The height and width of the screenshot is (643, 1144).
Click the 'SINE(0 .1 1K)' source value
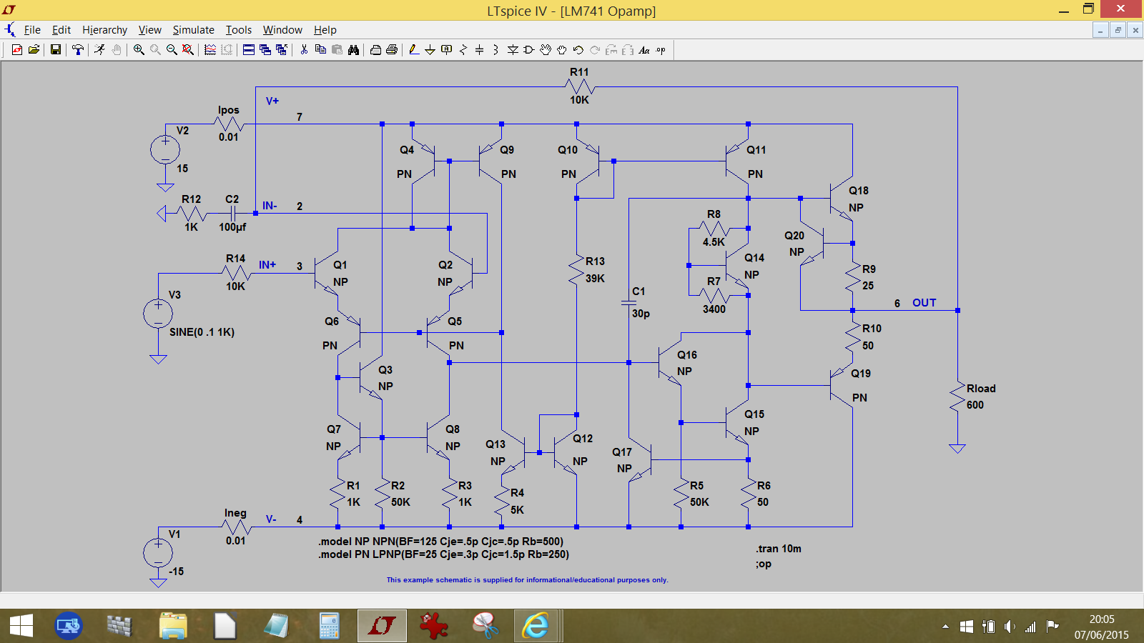tap(202, 332)
